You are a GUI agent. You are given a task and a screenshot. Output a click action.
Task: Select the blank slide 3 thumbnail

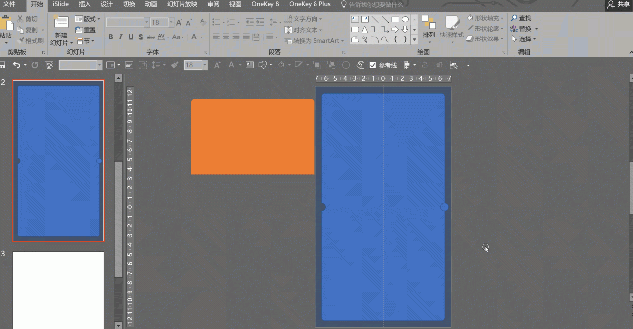pos(58,290)
